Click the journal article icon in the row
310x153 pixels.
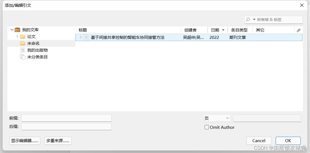[x=86, y=37]
